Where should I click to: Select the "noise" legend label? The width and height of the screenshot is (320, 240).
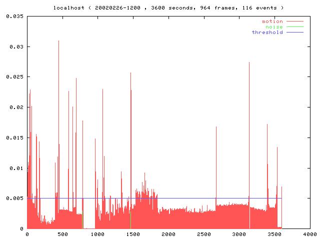[274, 27]
